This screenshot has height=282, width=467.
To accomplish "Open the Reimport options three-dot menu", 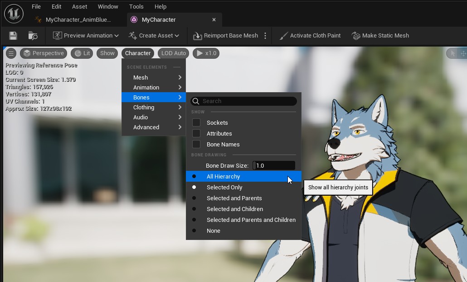I will click(x=265, y=36).
